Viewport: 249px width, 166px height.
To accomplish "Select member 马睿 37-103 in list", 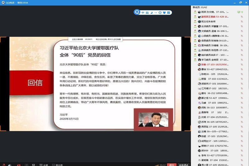I will tap(219, 103).
